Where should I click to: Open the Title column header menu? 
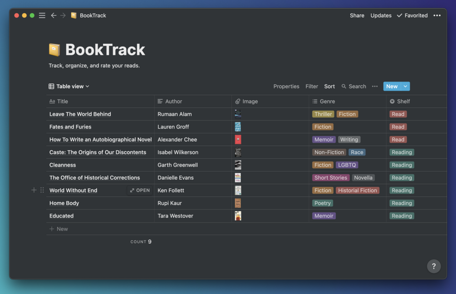pos(100,101)
